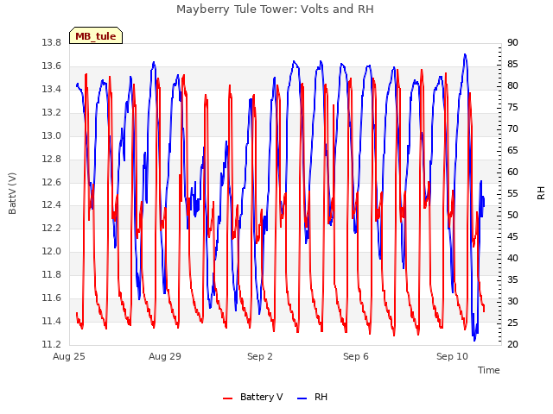
Task: Click the 55 RH tick label
Action: 512,193
